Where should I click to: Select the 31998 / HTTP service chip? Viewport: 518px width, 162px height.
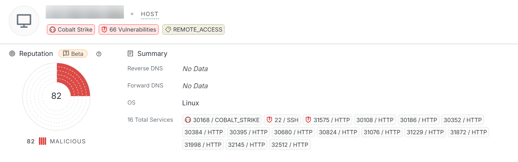tap(203, 145)
